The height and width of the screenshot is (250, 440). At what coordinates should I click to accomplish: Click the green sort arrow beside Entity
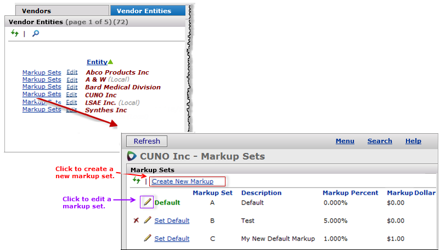click(111, 62)
